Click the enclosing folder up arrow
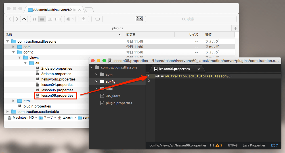Screen dimensions: 285x153 click(24, 19)
